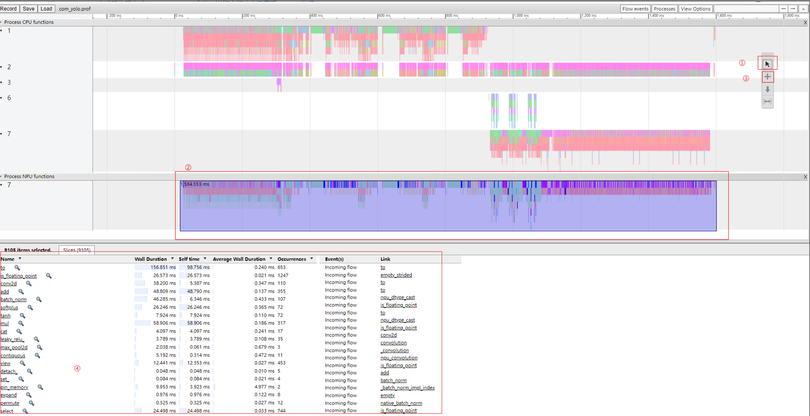Collapse thread 6 track in CPU functions
The image size is (810, 416).
pyautogui.click(x=1, y=98)
